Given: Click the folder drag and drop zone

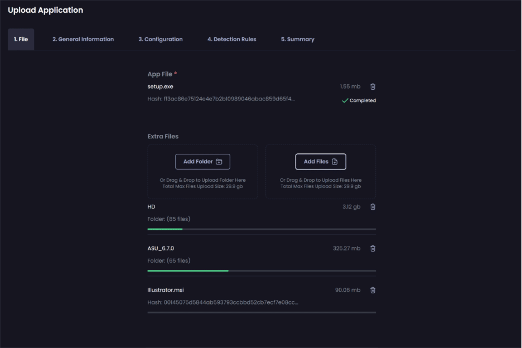Looking at the screenshot, I should coord(203,172).
